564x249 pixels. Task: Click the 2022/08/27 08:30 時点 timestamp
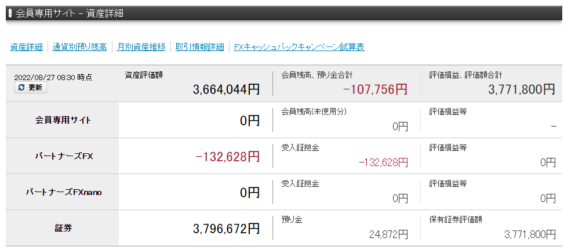click(x=53, y=77)
